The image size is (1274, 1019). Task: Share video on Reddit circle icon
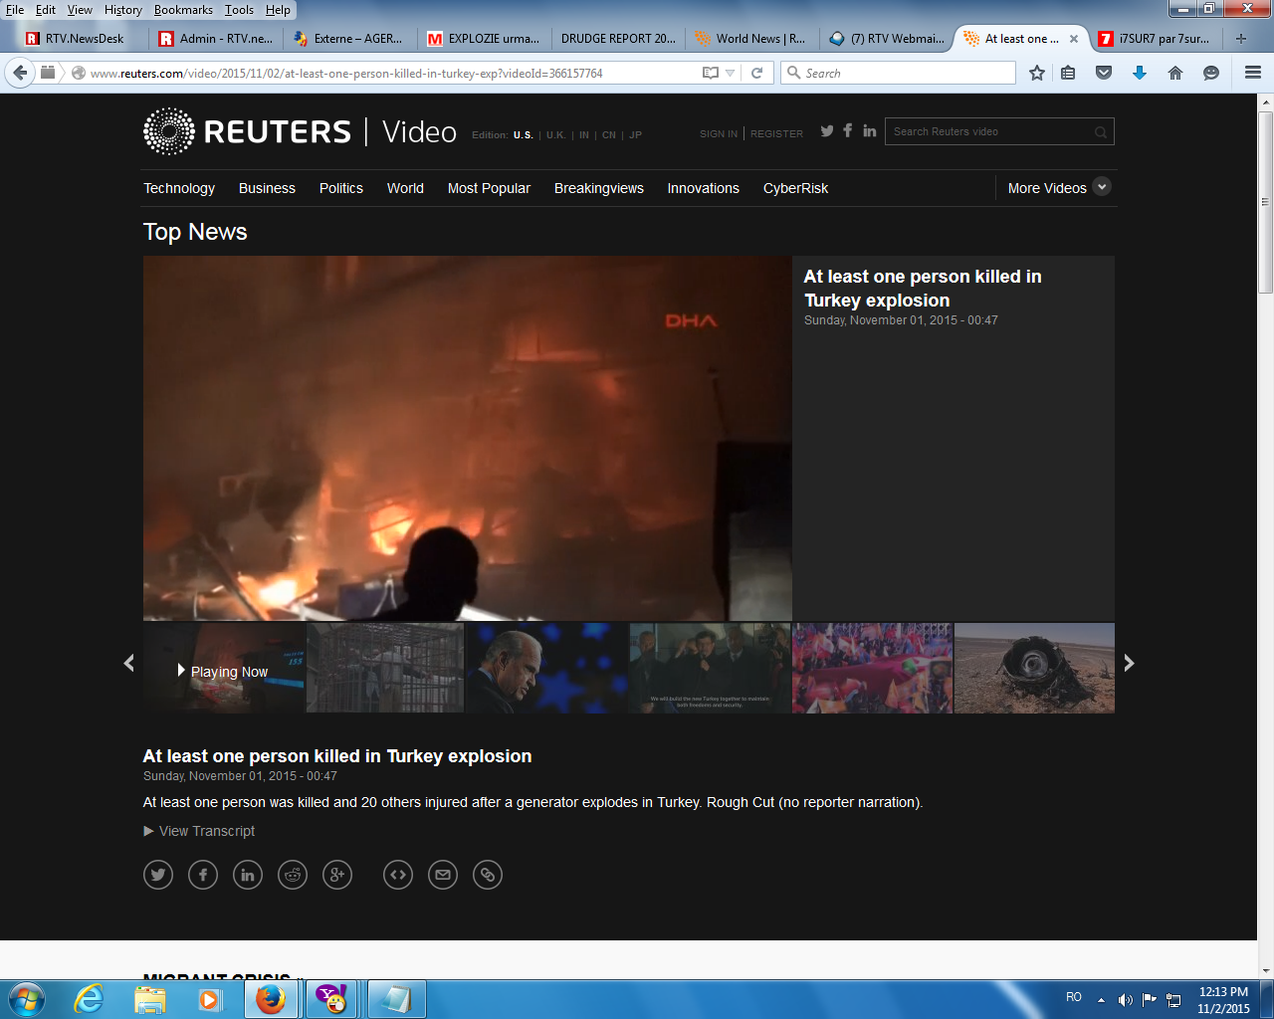pyautogui.click(x=293, y=875)
